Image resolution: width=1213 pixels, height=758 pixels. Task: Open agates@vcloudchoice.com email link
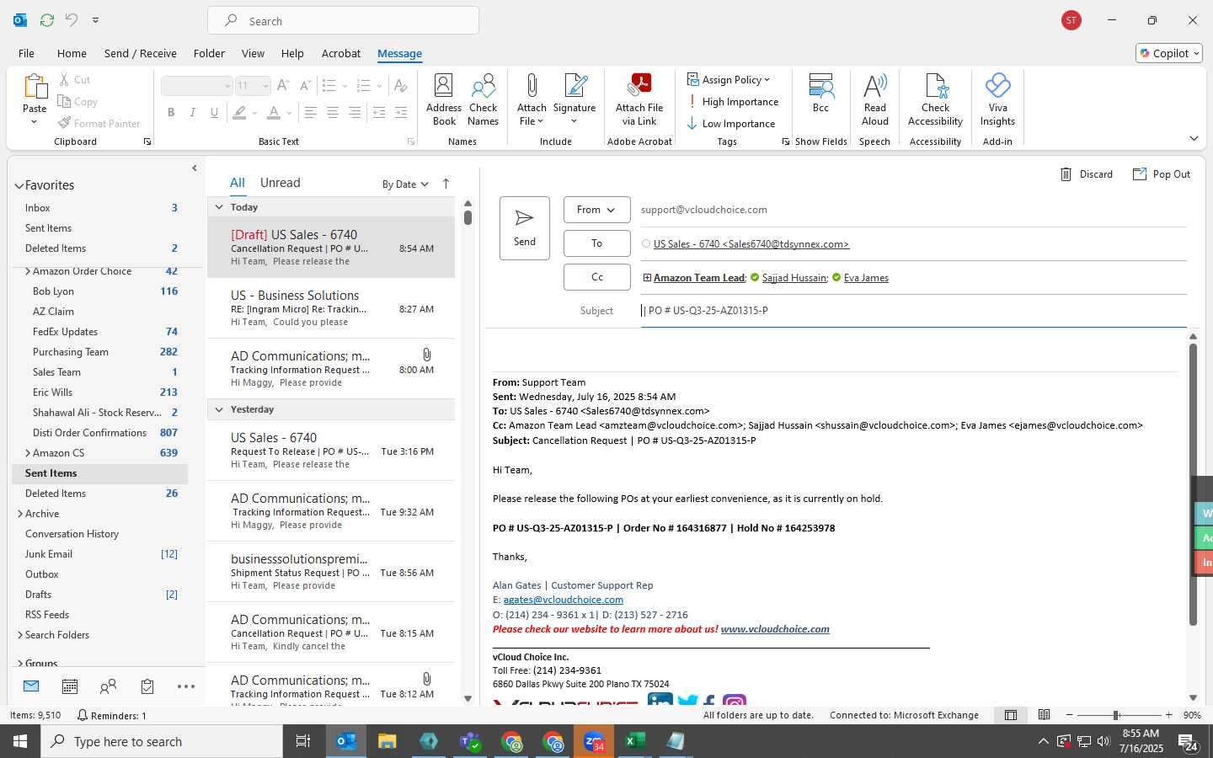(564, 600)
